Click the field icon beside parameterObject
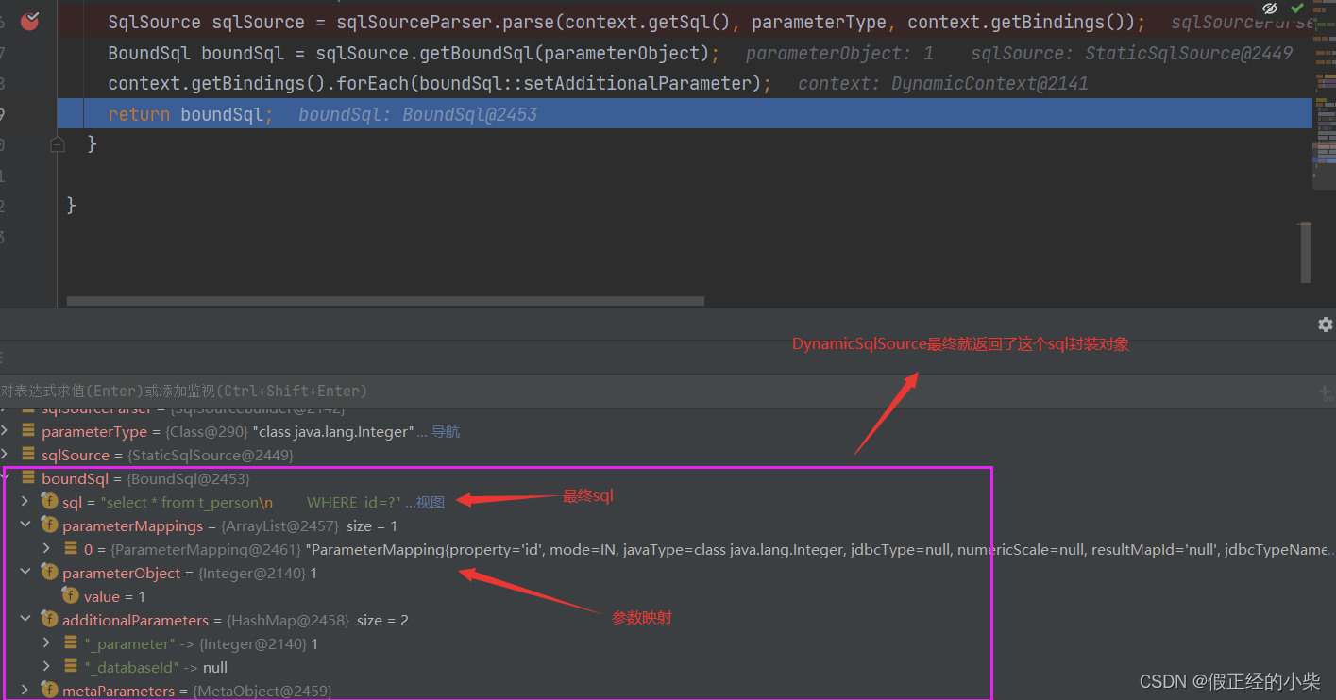The height and width of the screenshot is (700, 1336). pyautogui.click(x=49, y=572)
